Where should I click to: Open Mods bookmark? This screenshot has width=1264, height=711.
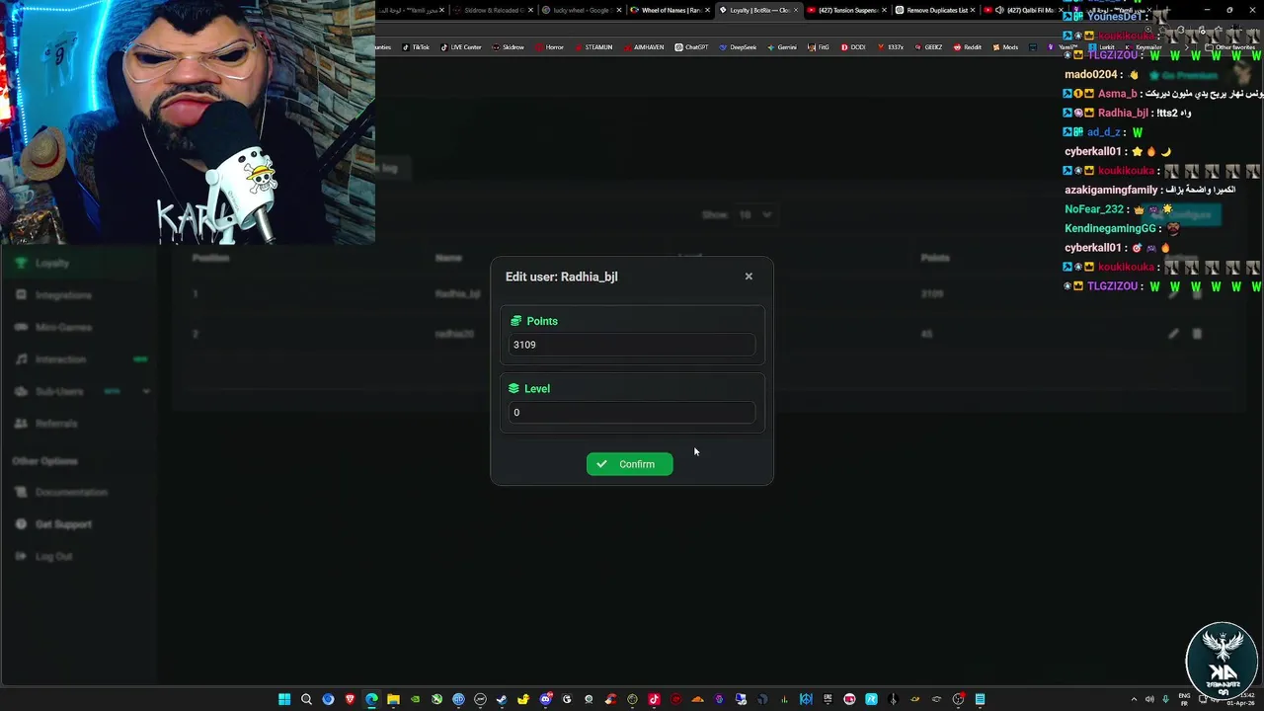point(1005,47)
